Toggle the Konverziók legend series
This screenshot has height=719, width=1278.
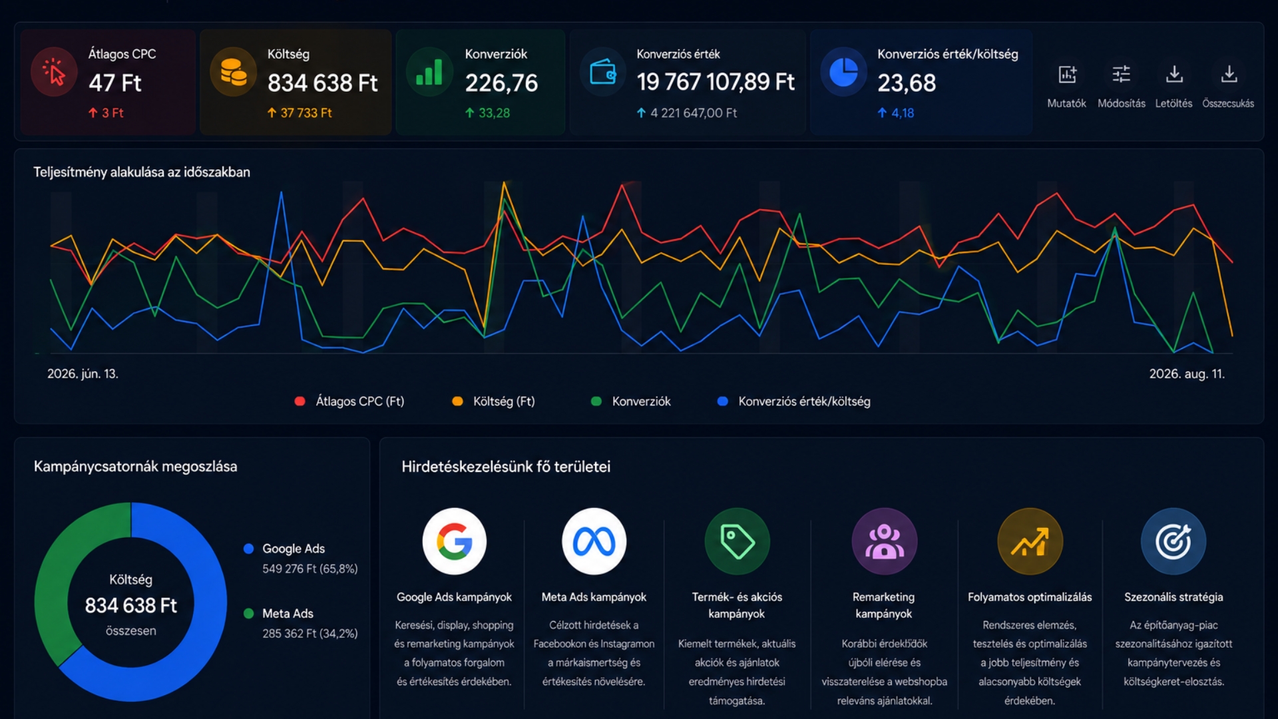(x=631, y=401)
